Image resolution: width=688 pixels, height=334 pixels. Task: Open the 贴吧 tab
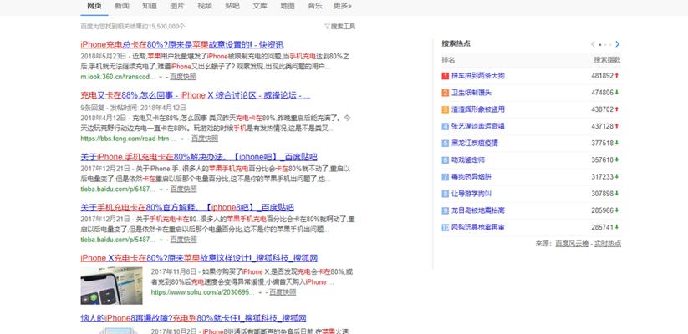[232, 6]
